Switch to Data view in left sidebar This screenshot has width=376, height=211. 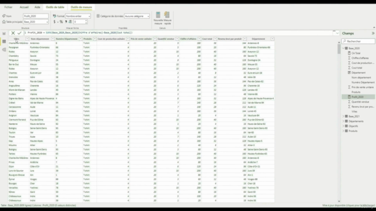4,42
